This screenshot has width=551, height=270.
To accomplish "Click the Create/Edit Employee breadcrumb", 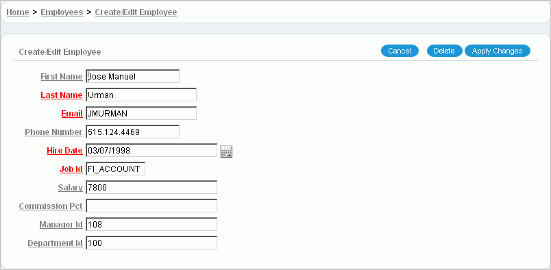I will 136,12.
